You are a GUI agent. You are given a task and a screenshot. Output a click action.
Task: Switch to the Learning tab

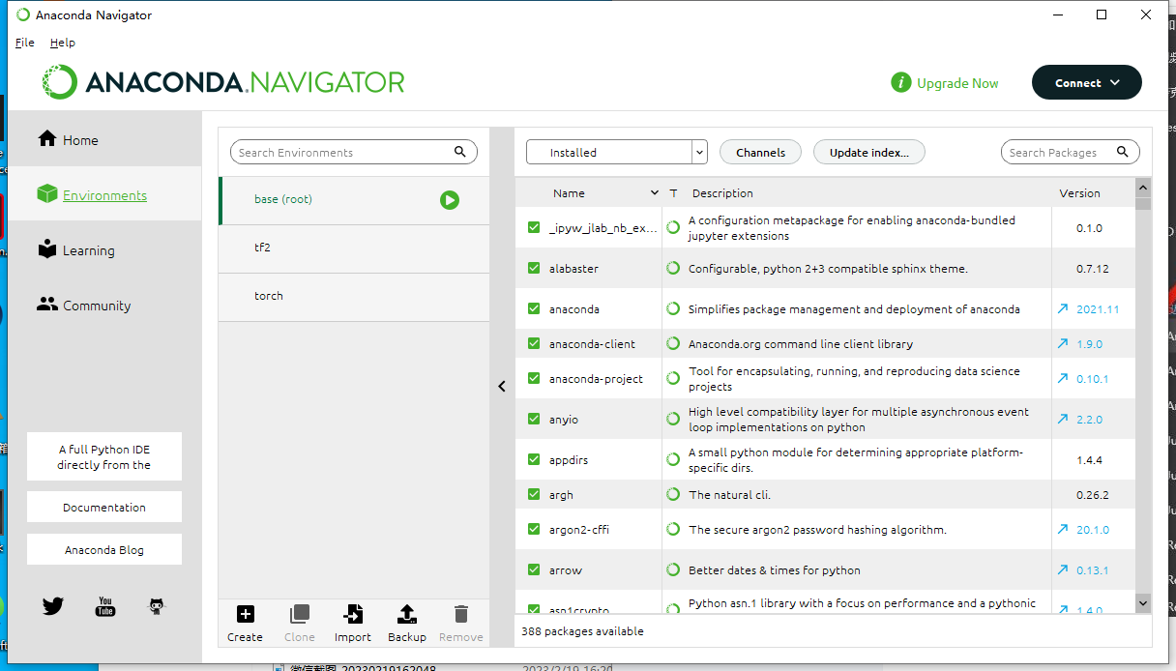[105, 250]
